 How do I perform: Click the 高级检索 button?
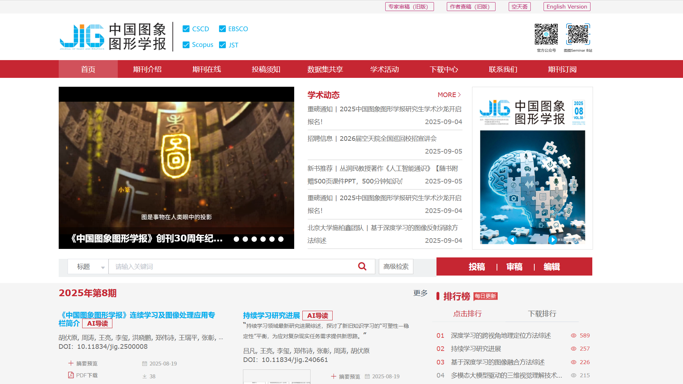pos(396,267)
